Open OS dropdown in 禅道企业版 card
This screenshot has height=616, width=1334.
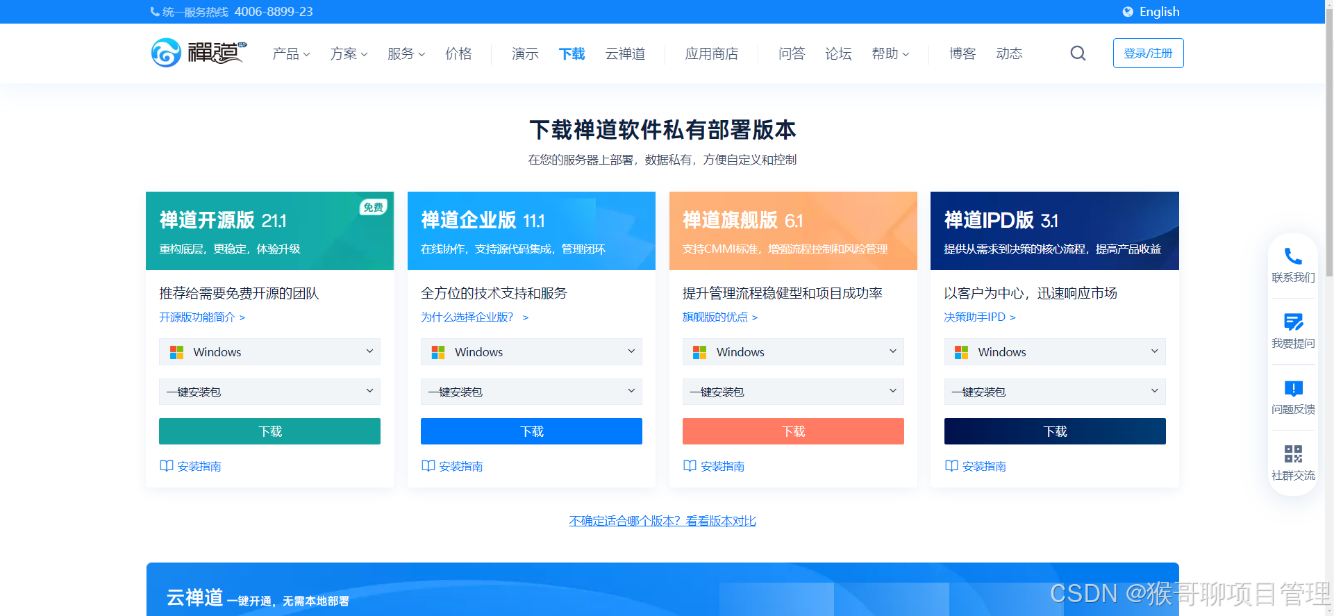pos(531,352)
